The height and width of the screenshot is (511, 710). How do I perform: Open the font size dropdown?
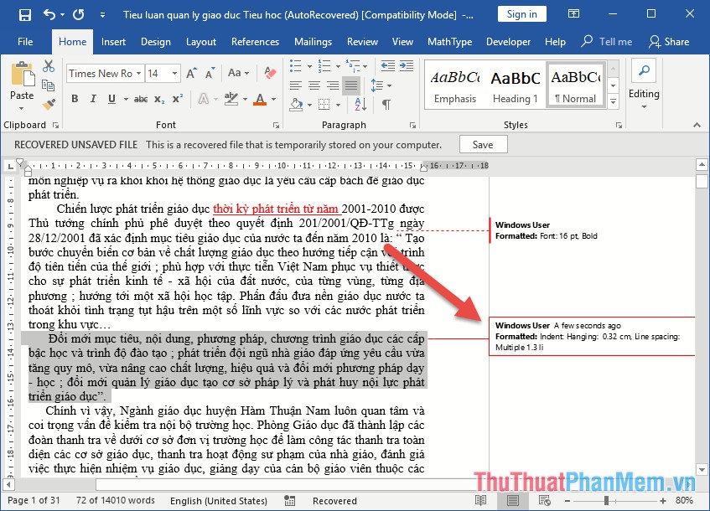click(174, 74)
